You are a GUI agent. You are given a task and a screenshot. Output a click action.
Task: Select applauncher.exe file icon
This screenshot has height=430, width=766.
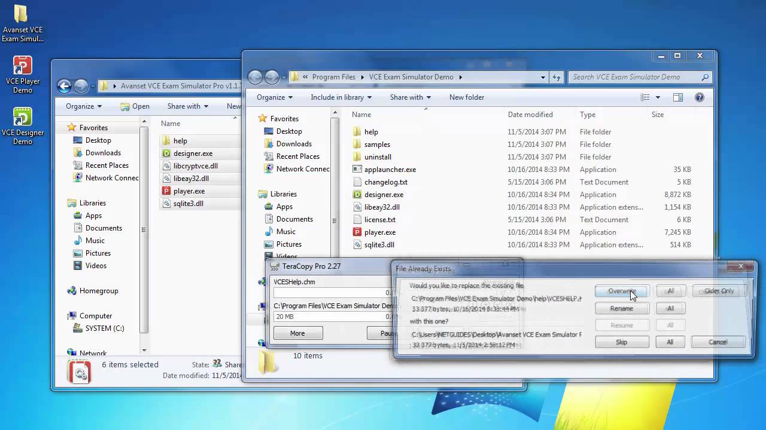(x=357, y=170)
